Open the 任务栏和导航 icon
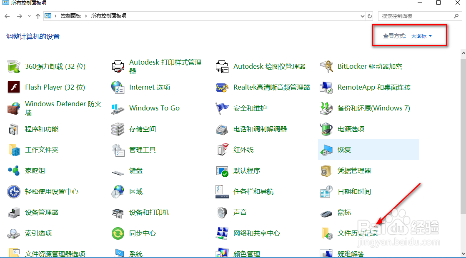Image resolution: width=466 pixels, height=258 pixels. tap(222, 192)
